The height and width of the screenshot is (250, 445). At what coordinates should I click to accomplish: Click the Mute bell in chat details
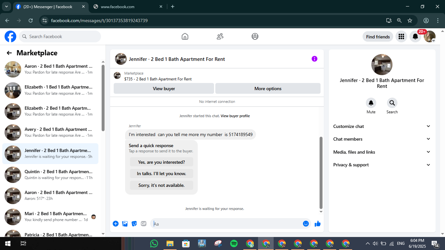(x=371, y=103)
